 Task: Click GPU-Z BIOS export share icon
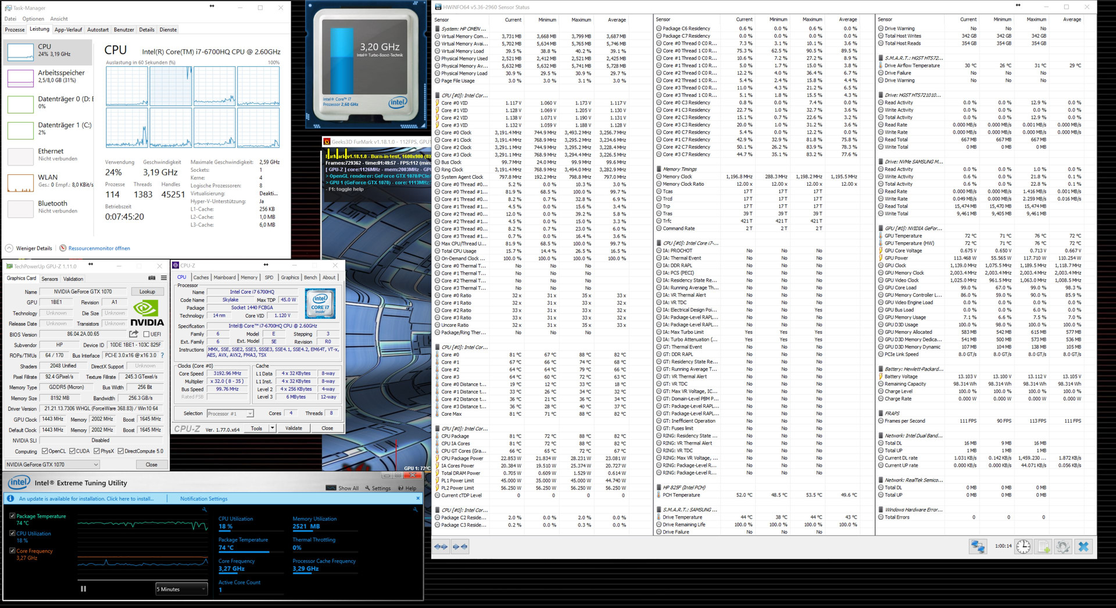point(134,334)
